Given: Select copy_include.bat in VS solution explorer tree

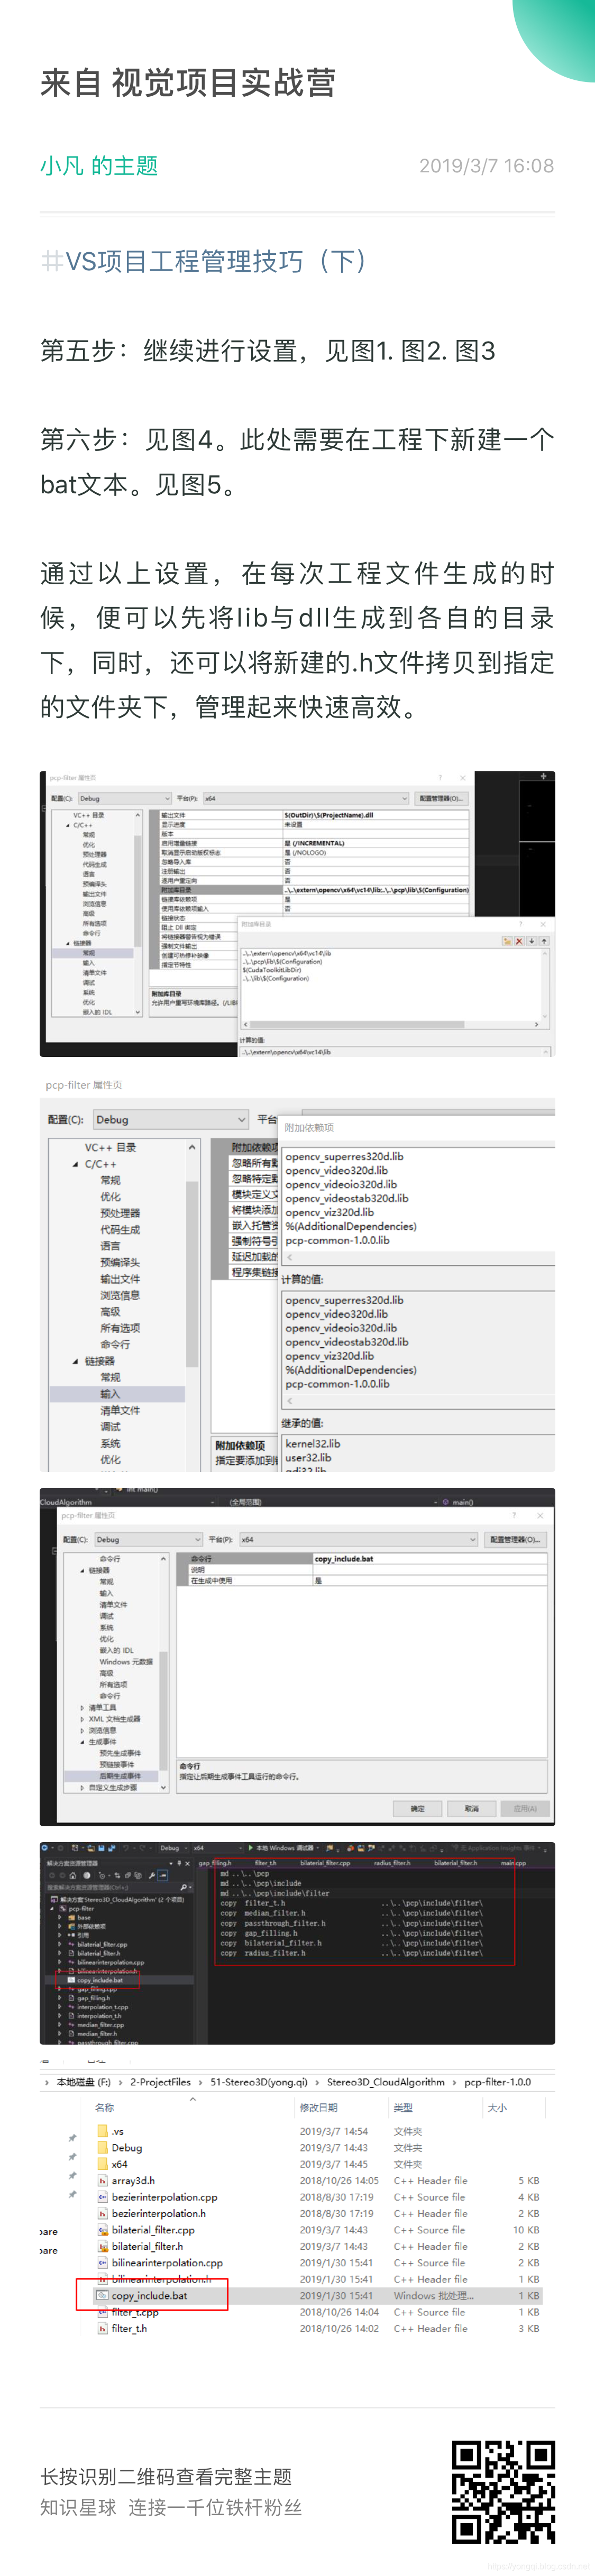Looking at the screenshot, I should (x=99, y=1979).
